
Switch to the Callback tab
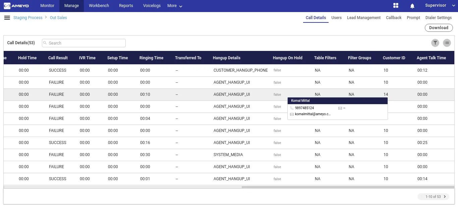[x=394, y=18]
